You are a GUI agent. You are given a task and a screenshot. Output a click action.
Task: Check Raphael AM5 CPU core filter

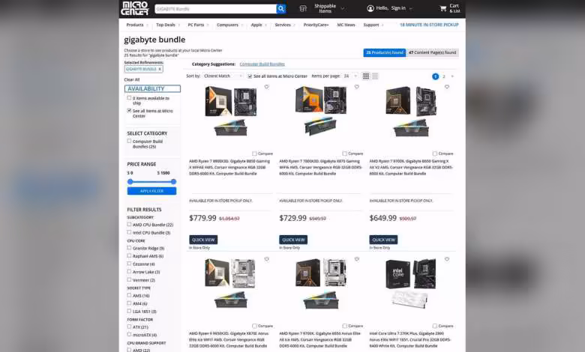pyautogui.click(x=129, y=255)
